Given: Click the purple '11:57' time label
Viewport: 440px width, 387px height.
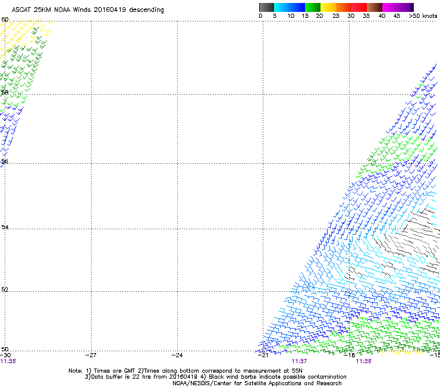Looking at the screenshot, I should (300, 361).
